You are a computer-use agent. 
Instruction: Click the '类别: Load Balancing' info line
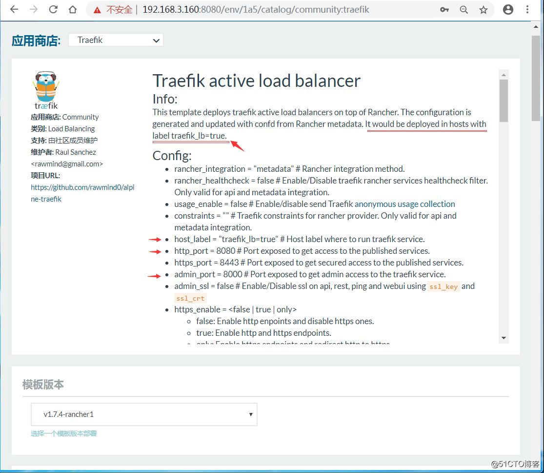coord(63,129)
